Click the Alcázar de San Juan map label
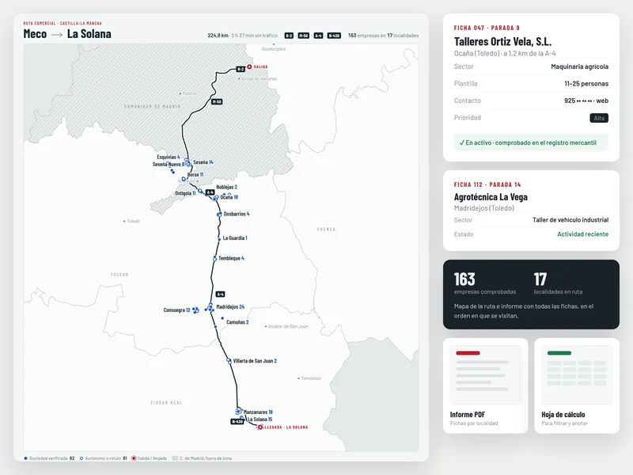The image size is (633, 475). pos(286,326)
